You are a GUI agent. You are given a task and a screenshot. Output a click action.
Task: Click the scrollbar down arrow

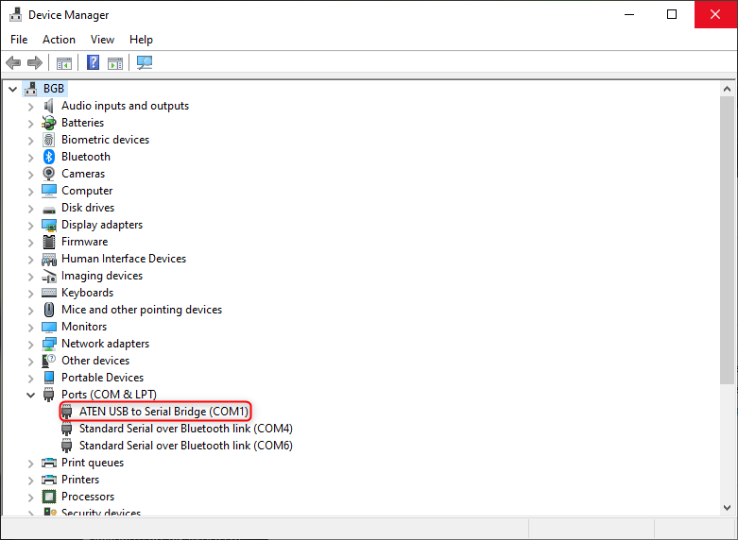click(x=727, y=508)
